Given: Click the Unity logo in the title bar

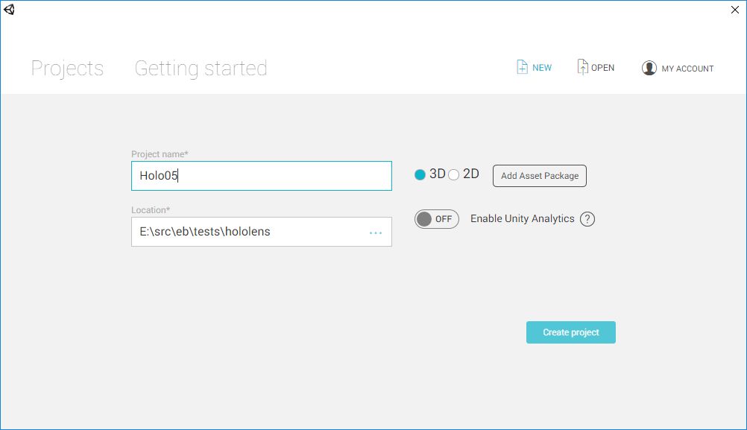Looking at the screenshot, I should [x=9, y=10].
